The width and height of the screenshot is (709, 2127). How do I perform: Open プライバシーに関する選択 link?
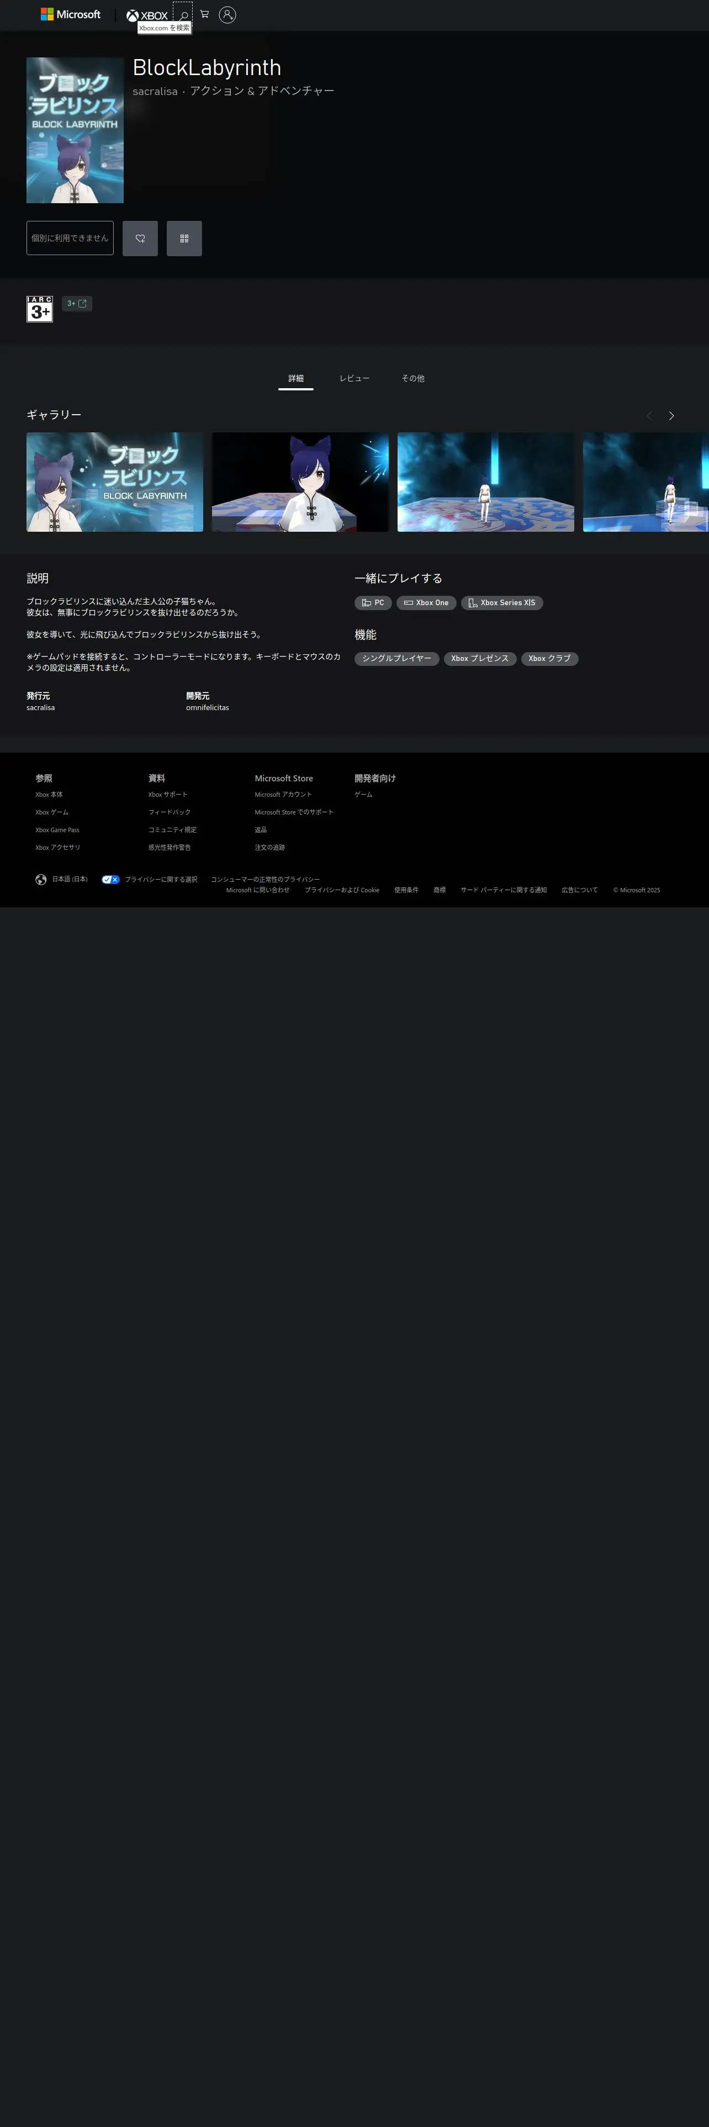[161, 880]
